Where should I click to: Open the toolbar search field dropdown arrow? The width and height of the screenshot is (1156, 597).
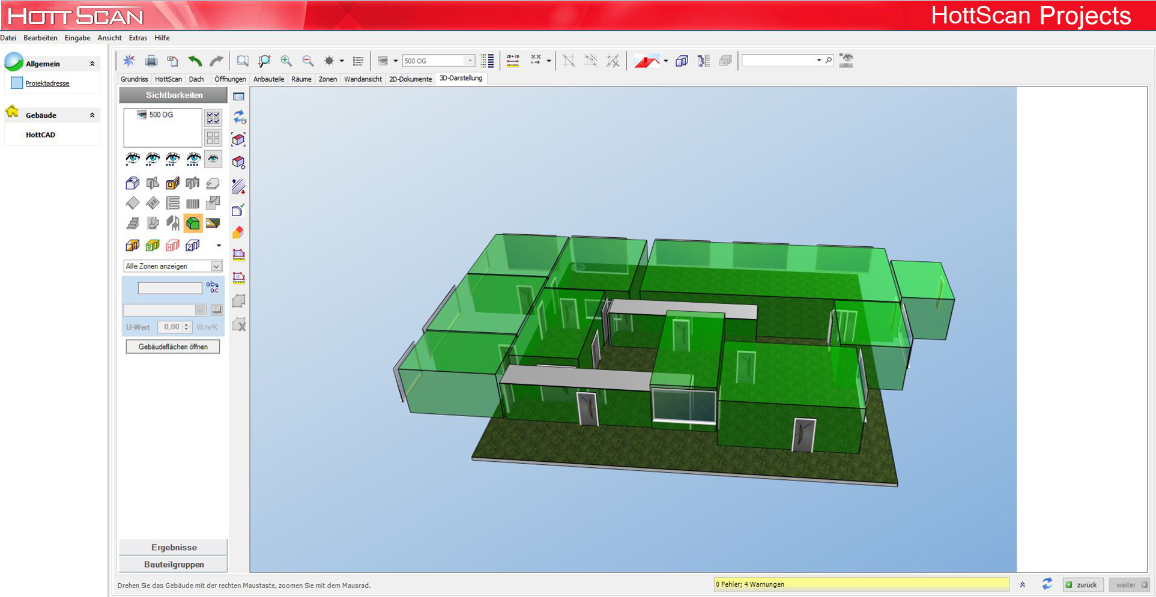(x=819, y=60)
